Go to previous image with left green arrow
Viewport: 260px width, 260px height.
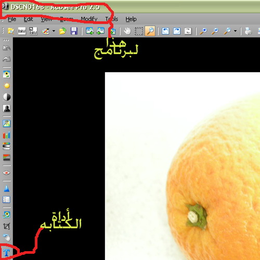89,31
